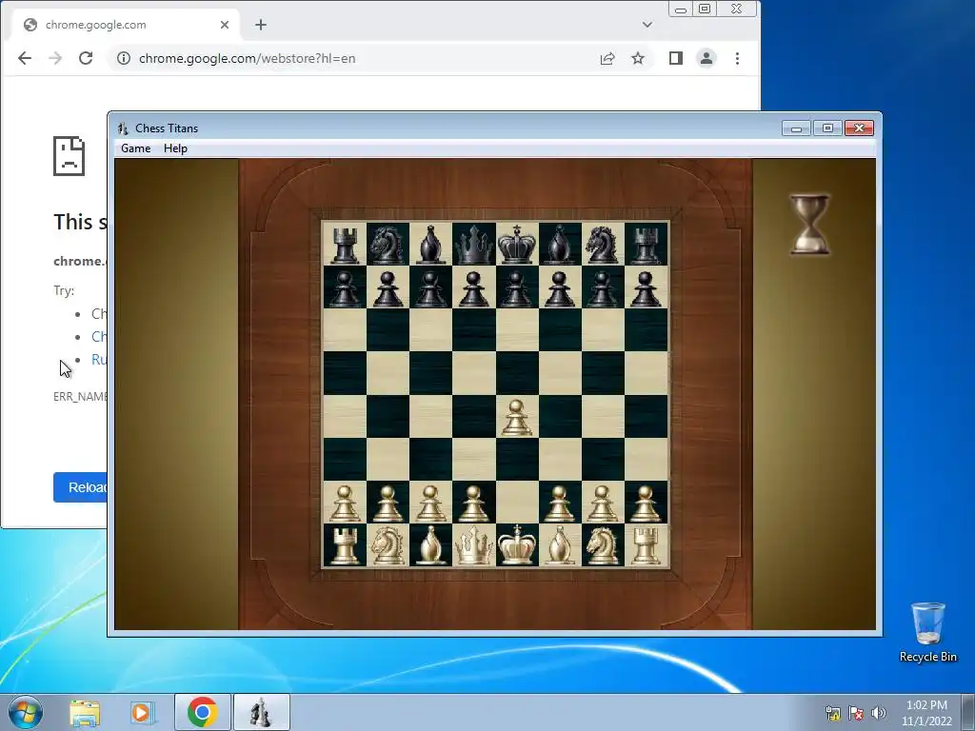
Task: Open the Action Center flag icon
Action: tap(856, 713)
